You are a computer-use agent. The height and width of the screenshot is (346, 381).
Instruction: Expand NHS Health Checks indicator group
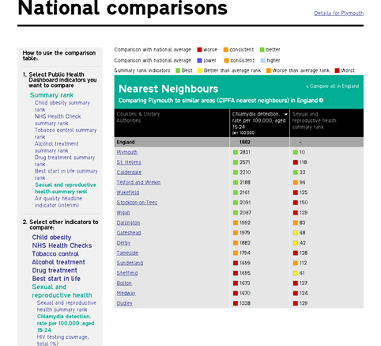click(62, 245)
